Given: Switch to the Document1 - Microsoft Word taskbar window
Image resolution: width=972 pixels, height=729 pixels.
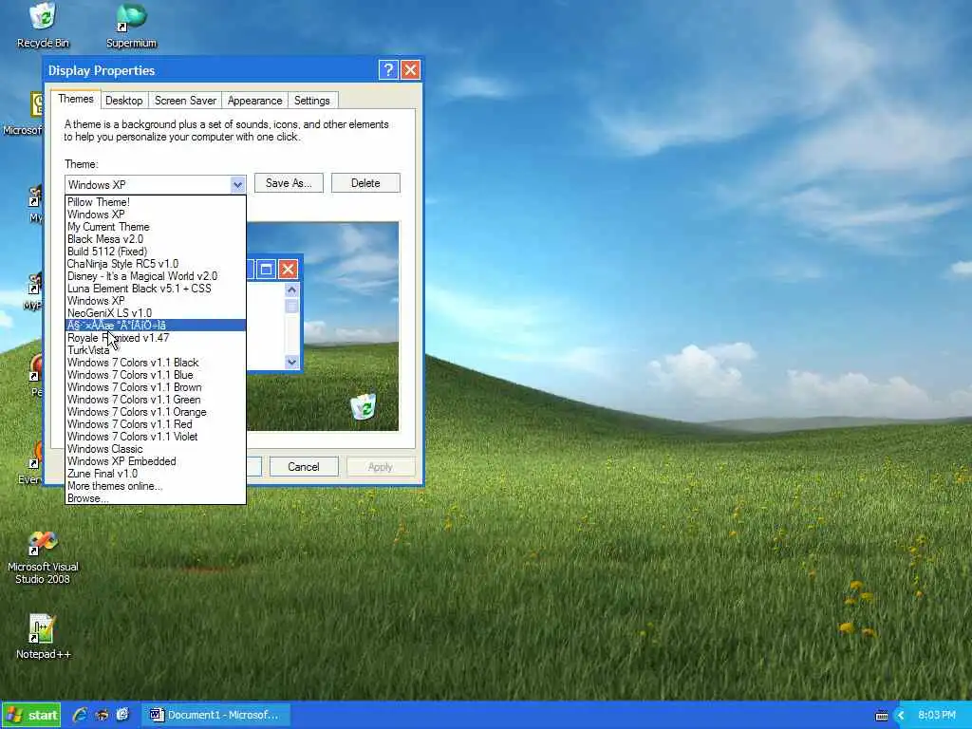Looking at the screenshot, I should click(x=215, y=715).
